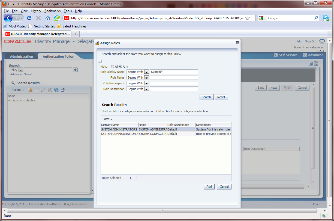This screenshot has width=334, height=221.
Task: Run policy search with the arrow button
Action: coord(76,70)
